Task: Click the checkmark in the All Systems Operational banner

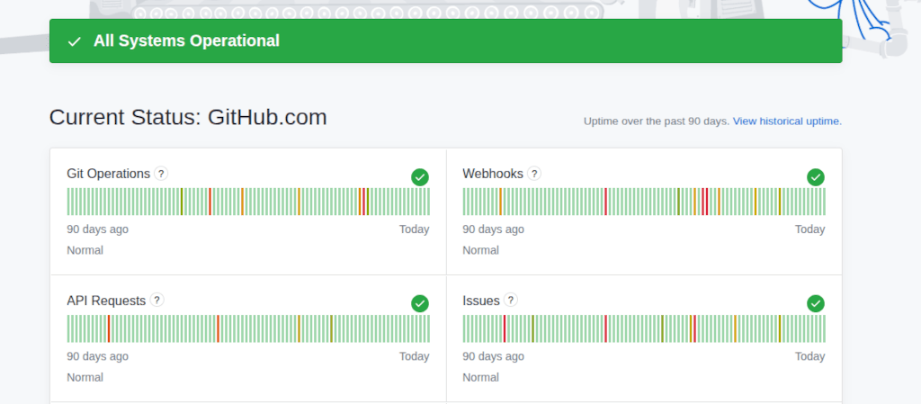Action: coord(75,41)
